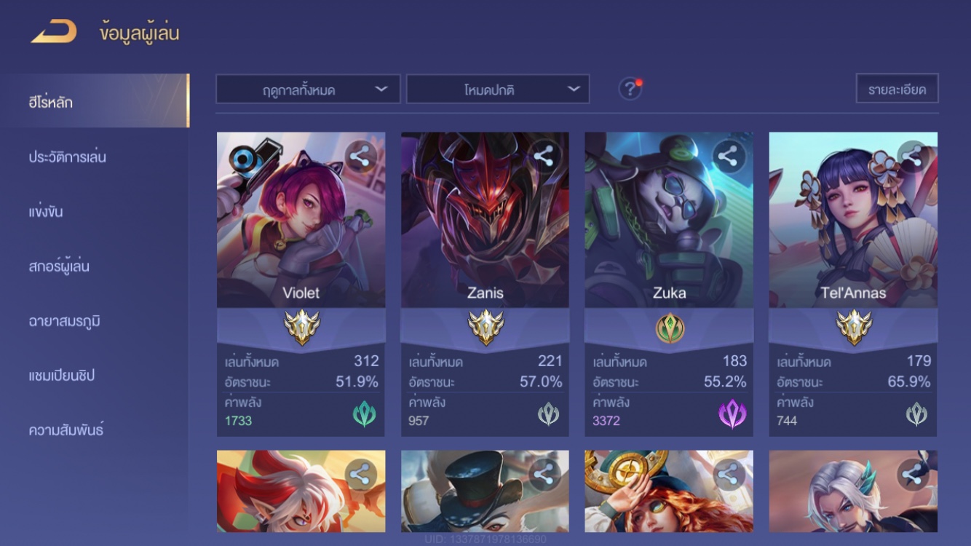Tap the golden back arrow icon
The height and width of the screenshot is (546, 971).
click(x=54, y=31)
